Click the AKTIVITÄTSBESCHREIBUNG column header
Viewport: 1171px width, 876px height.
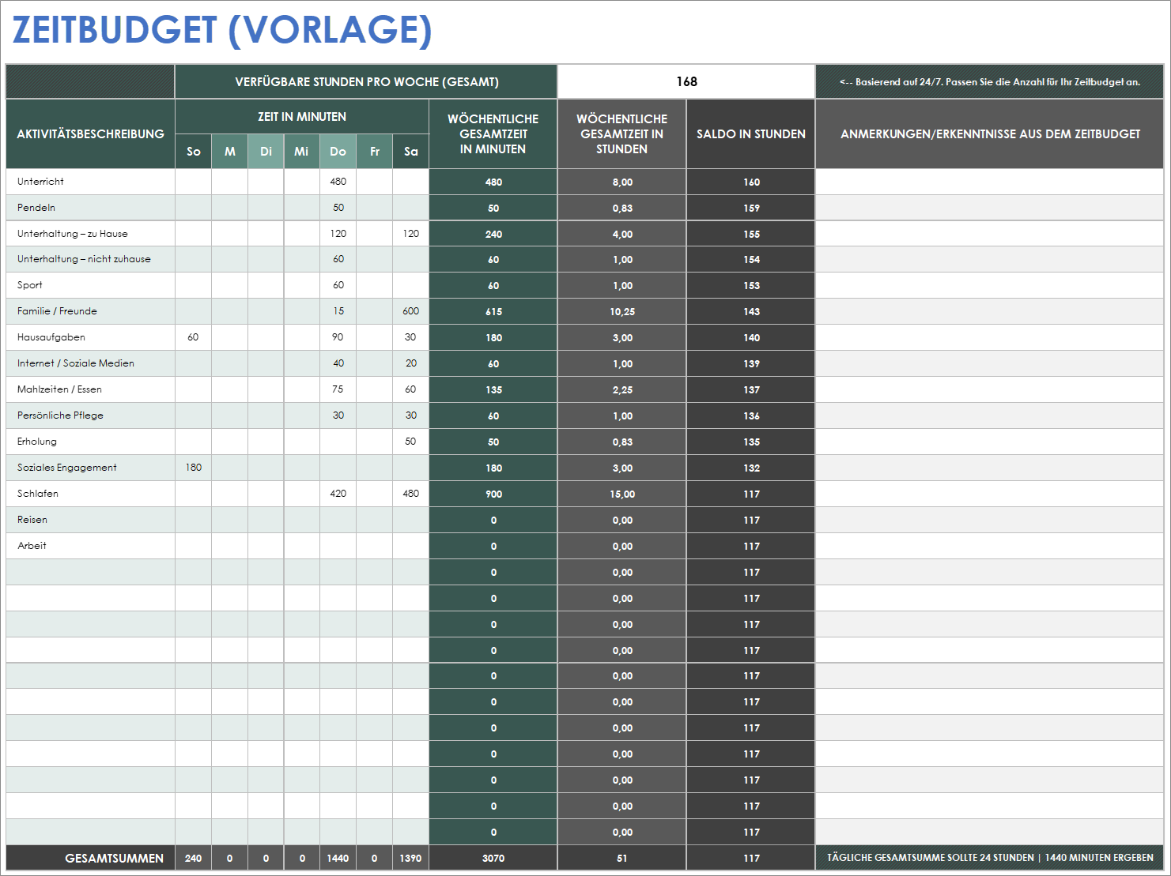pyautogui.click(x=90, y=133)
